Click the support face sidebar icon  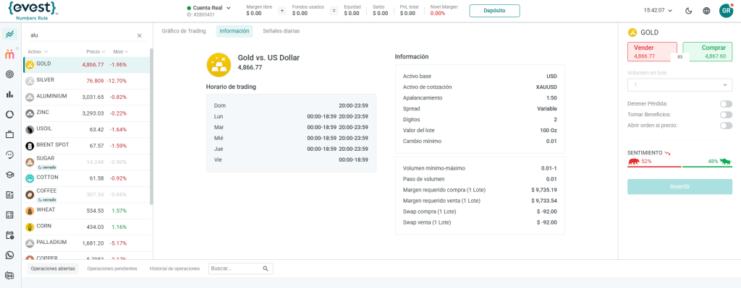[x=9, y=154]
